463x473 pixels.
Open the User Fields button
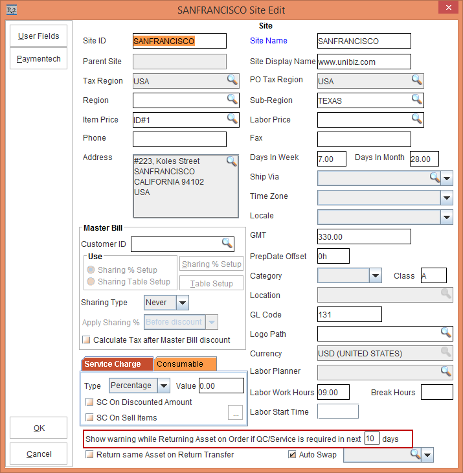[38, 36]
